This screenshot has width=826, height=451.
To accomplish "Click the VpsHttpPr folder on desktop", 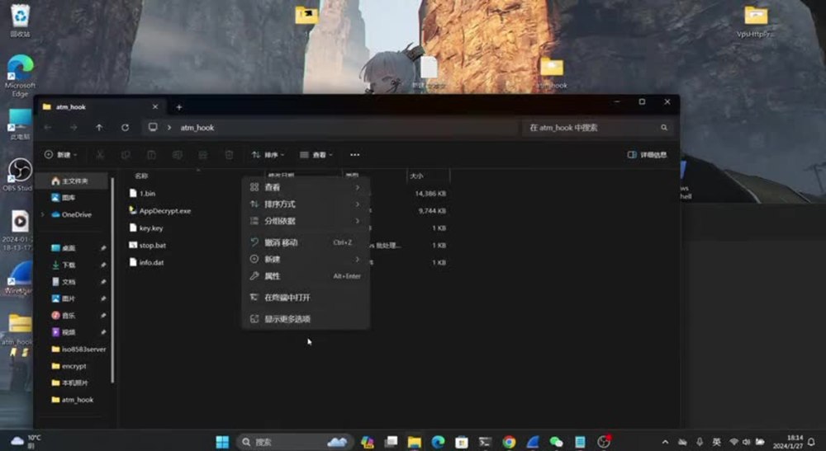I will click(x=756, y=22).
